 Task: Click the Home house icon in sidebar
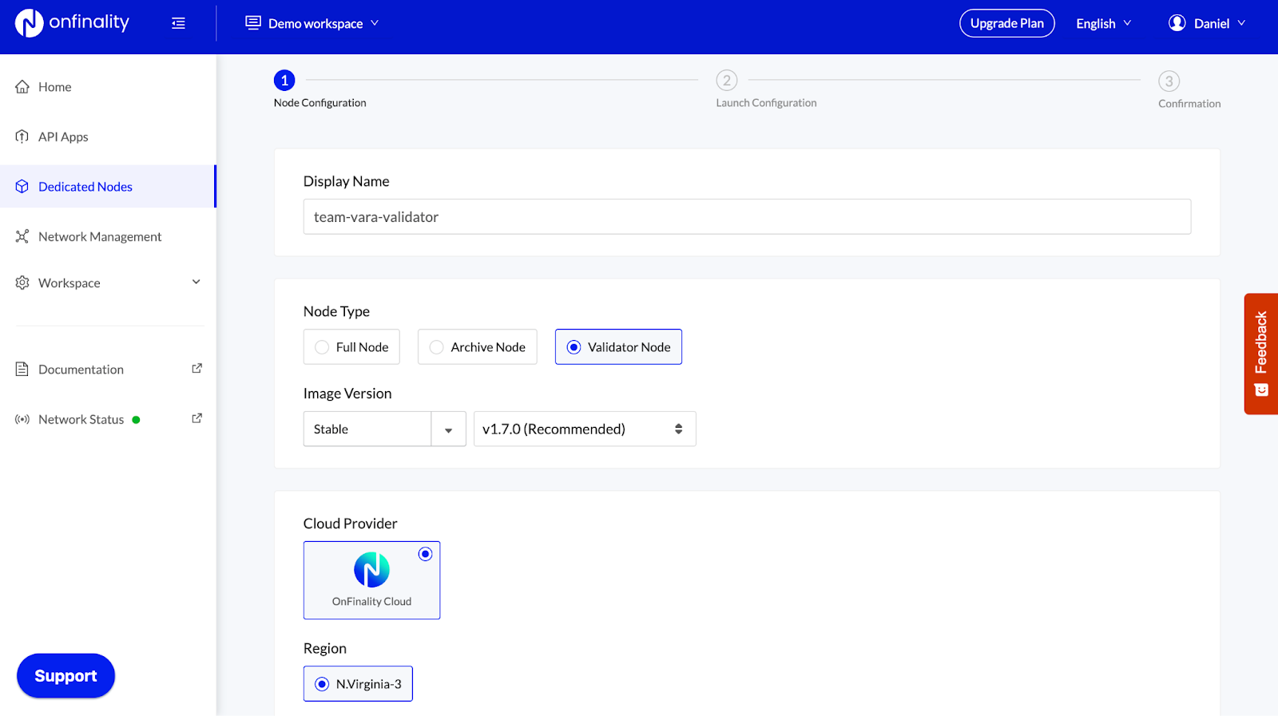(22, 87)
